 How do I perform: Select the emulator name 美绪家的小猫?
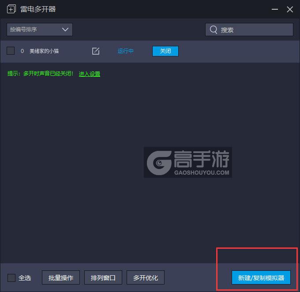(x=44, y=51)
